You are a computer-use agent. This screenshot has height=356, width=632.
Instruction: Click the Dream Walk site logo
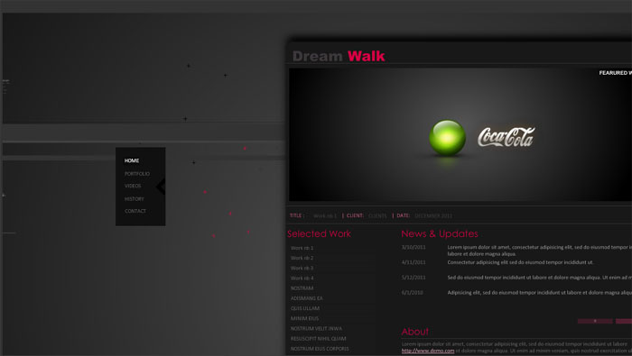(339, 56)
